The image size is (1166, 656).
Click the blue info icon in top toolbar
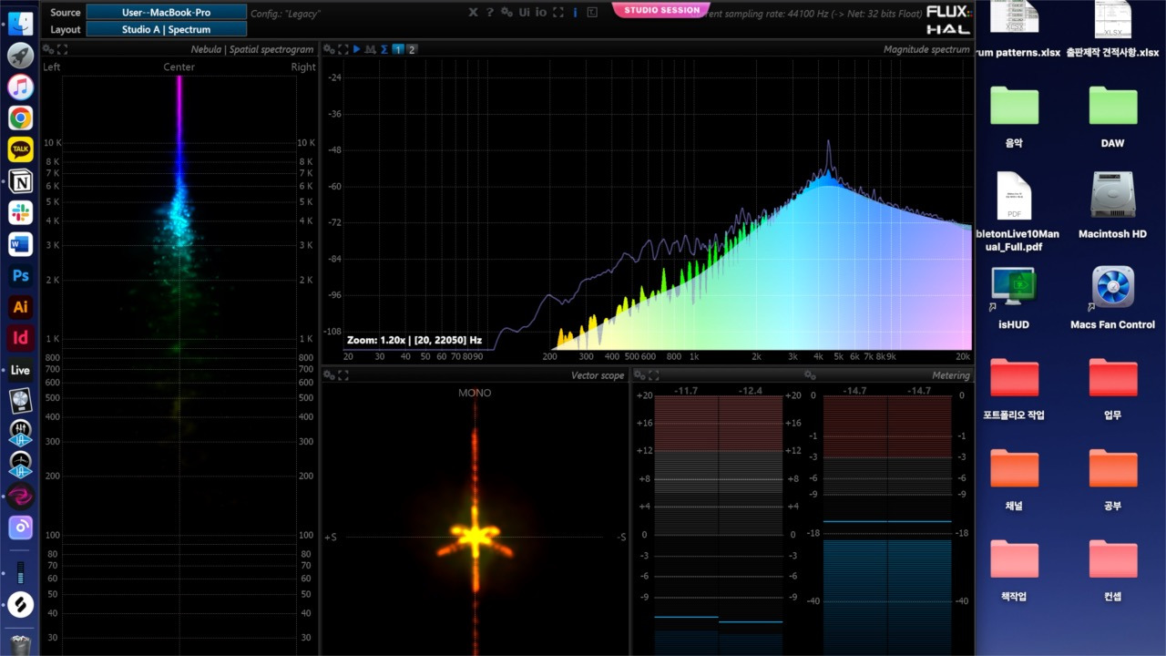(575, 12)
